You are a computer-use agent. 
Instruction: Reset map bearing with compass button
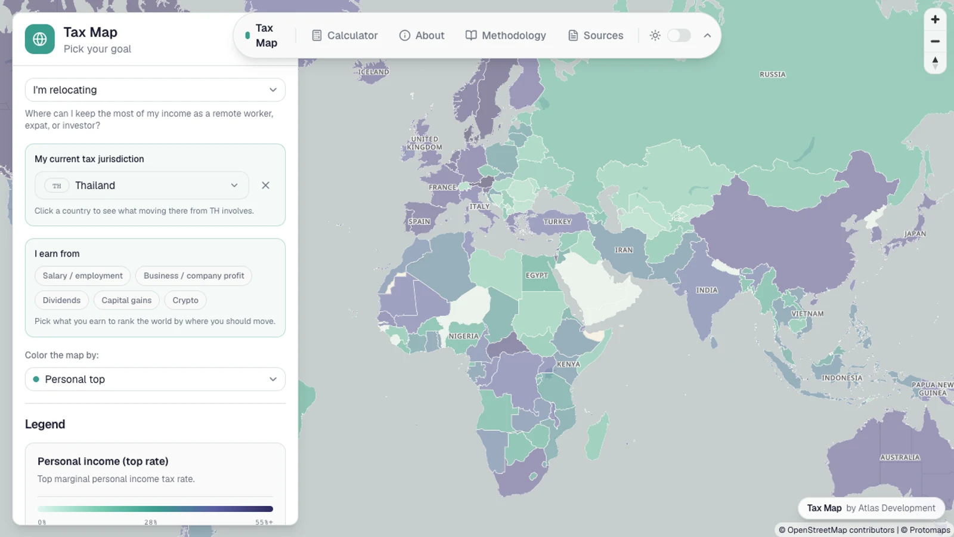[x=935, y=63]
